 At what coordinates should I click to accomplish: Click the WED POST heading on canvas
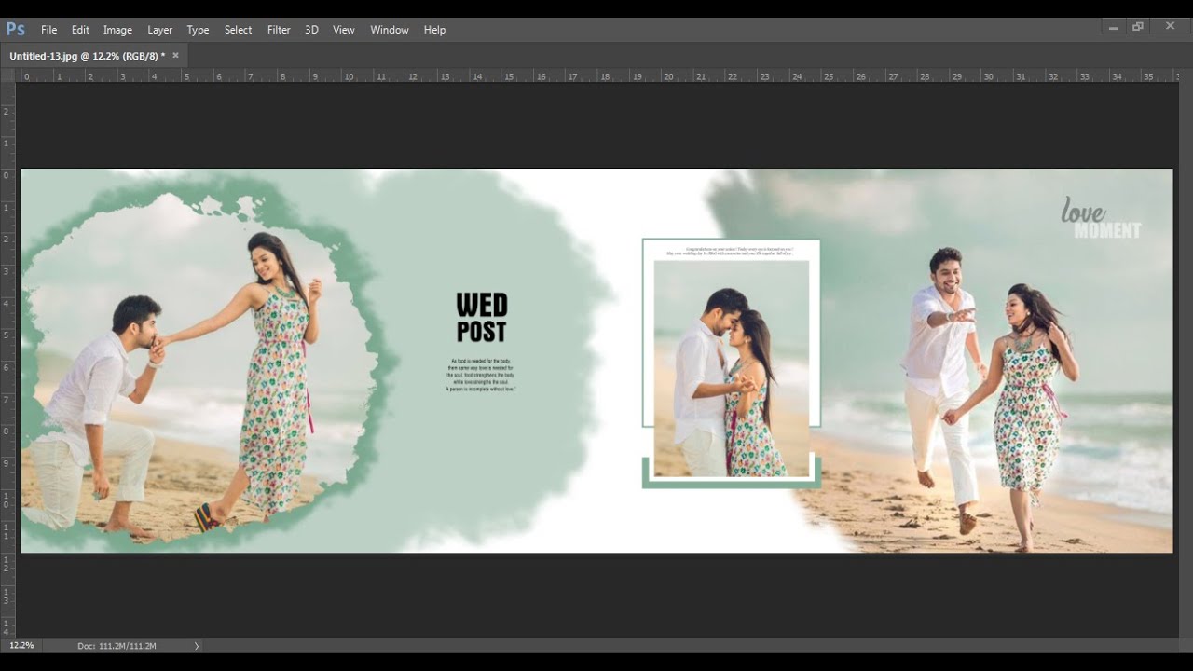coord(481,317)
